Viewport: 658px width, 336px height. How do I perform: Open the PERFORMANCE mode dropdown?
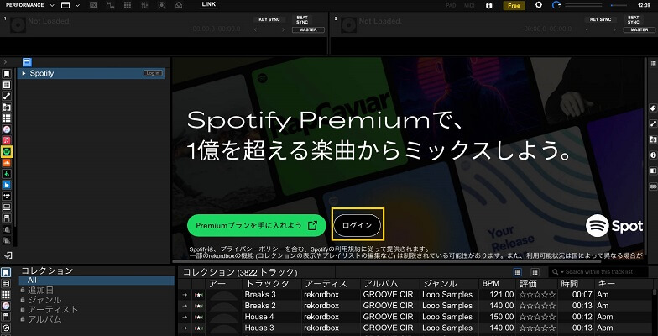click(30, 5)
